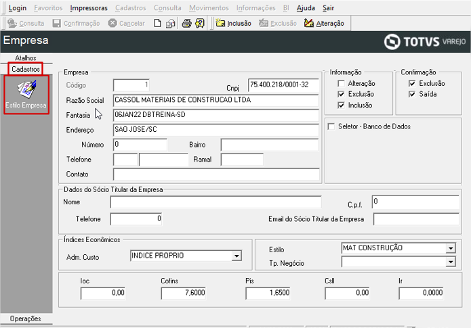Image resolution: width=471 pixels, height=328 pixels.
Task: Open the Estilo Empresa shortcut icon
Action: pyautogui.click(x=26, y=95)
